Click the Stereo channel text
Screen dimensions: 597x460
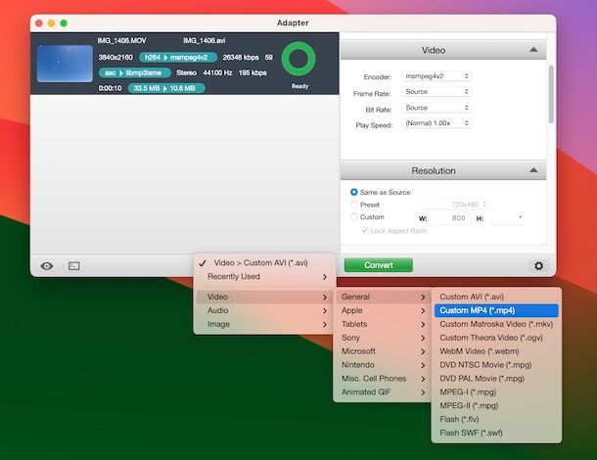click(x=187, y=72)
